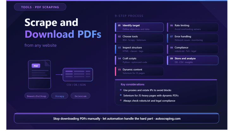Open step 04 Craft scripts card

(x=139, y=60)
